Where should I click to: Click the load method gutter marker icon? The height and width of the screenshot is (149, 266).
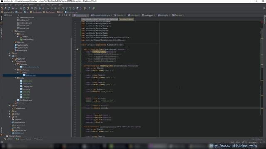click(x=77, y=50)
